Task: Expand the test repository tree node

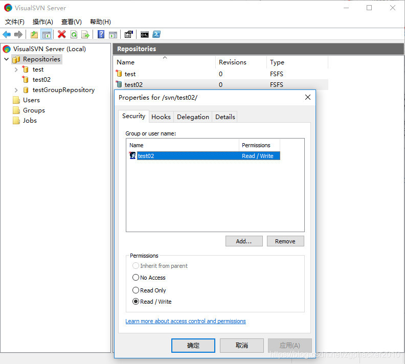Action: [x=16, y=70]
